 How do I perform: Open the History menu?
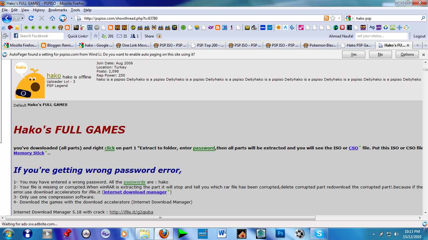(x=39, y=10)
